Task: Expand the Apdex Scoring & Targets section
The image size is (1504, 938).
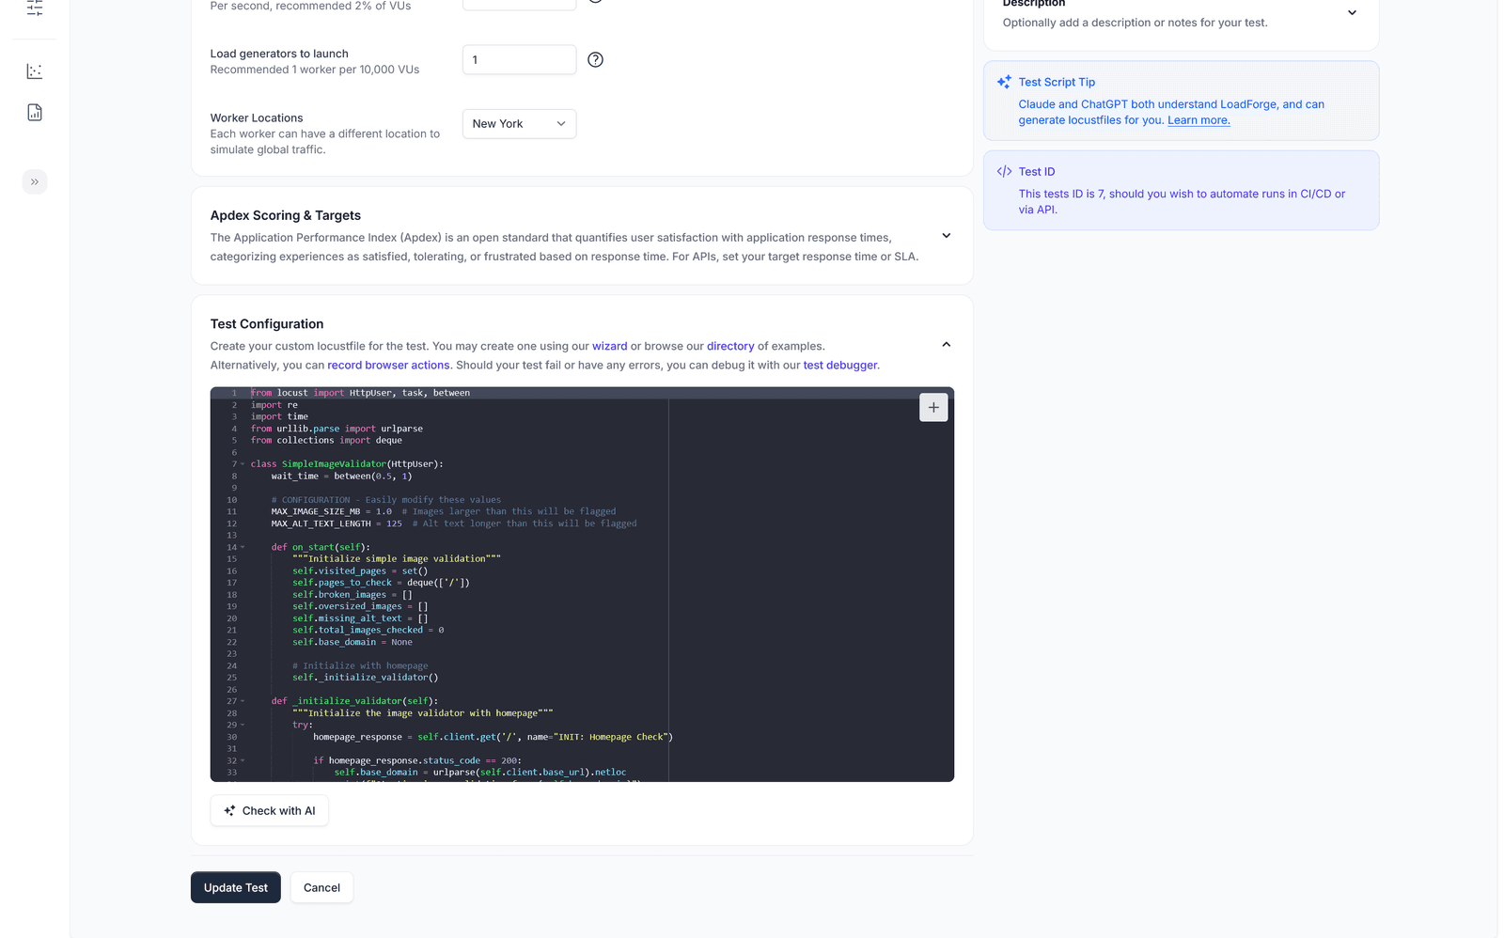Action: (946, 236)
